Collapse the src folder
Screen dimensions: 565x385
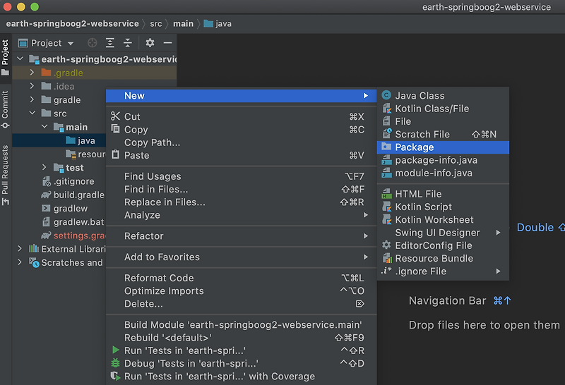[x=32, y=114]
